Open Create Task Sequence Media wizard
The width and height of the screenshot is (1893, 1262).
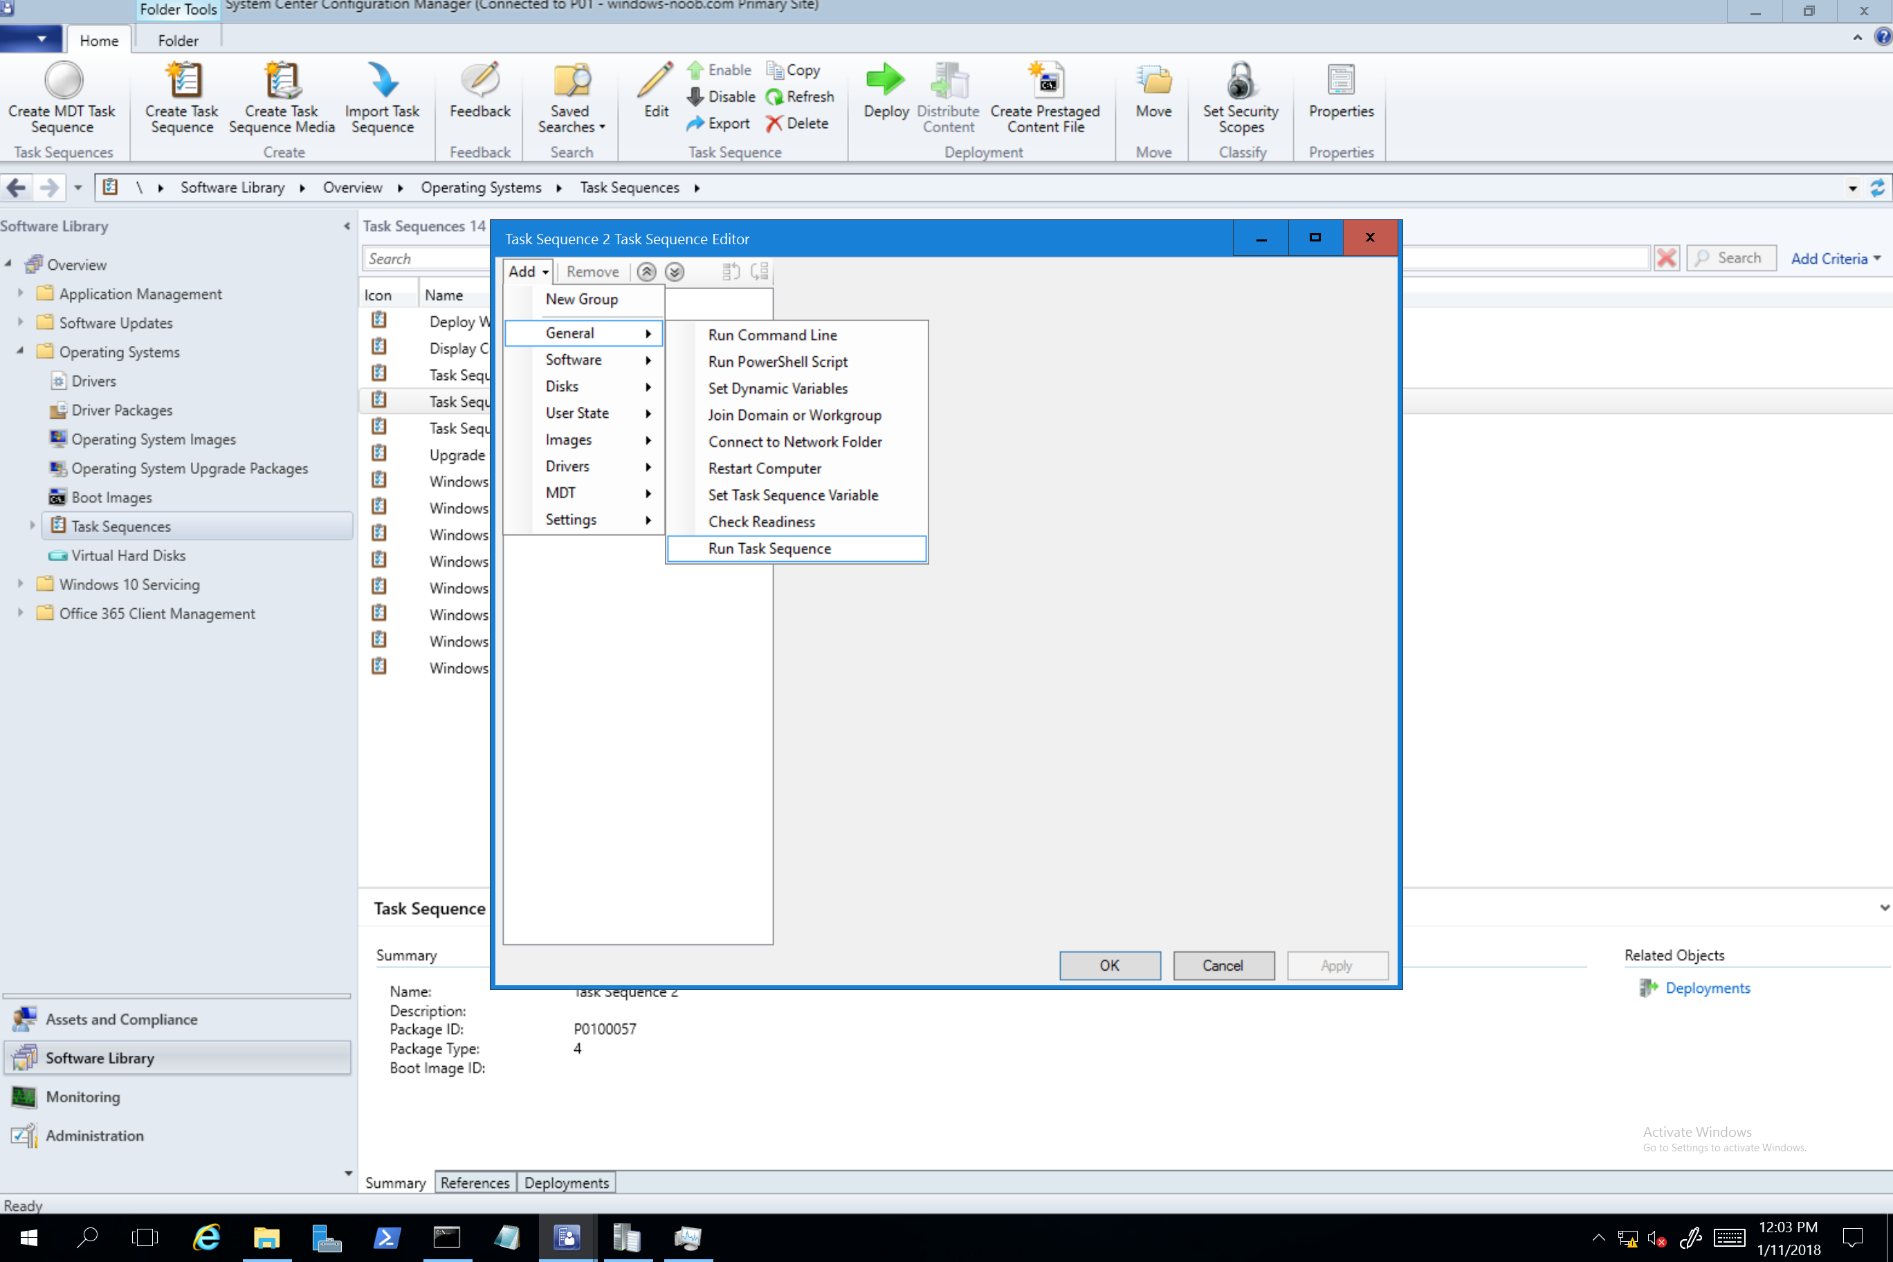point(282,98)
